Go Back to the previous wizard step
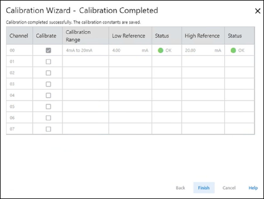Viewport: 264px width, 199px height. click(x=180, y=188)
